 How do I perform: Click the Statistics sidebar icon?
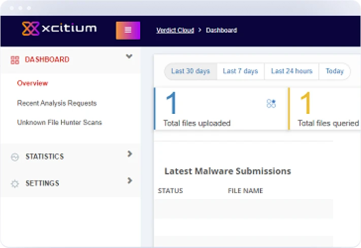(15, 157)
